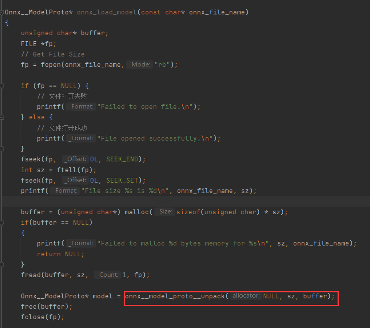370x328 pixels.
Task: Collapse the onnx_load_model function fold marker
Action: click(x=2, y=13)
